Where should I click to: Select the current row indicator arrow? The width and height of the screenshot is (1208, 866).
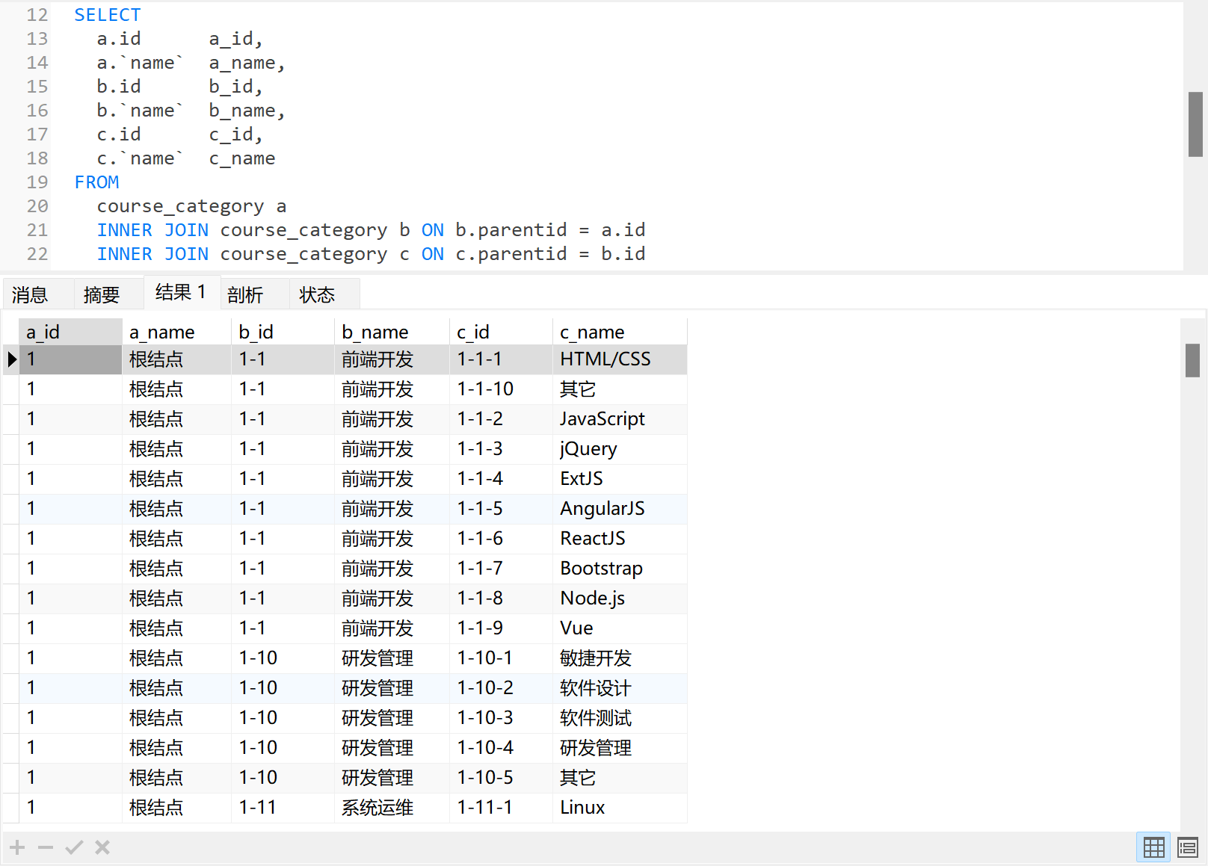[11, 359]
